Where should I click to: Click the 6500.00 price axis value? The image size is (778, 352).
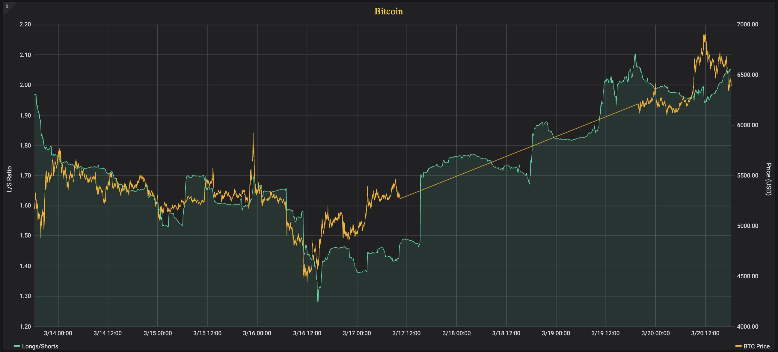[x=747, y=75]
